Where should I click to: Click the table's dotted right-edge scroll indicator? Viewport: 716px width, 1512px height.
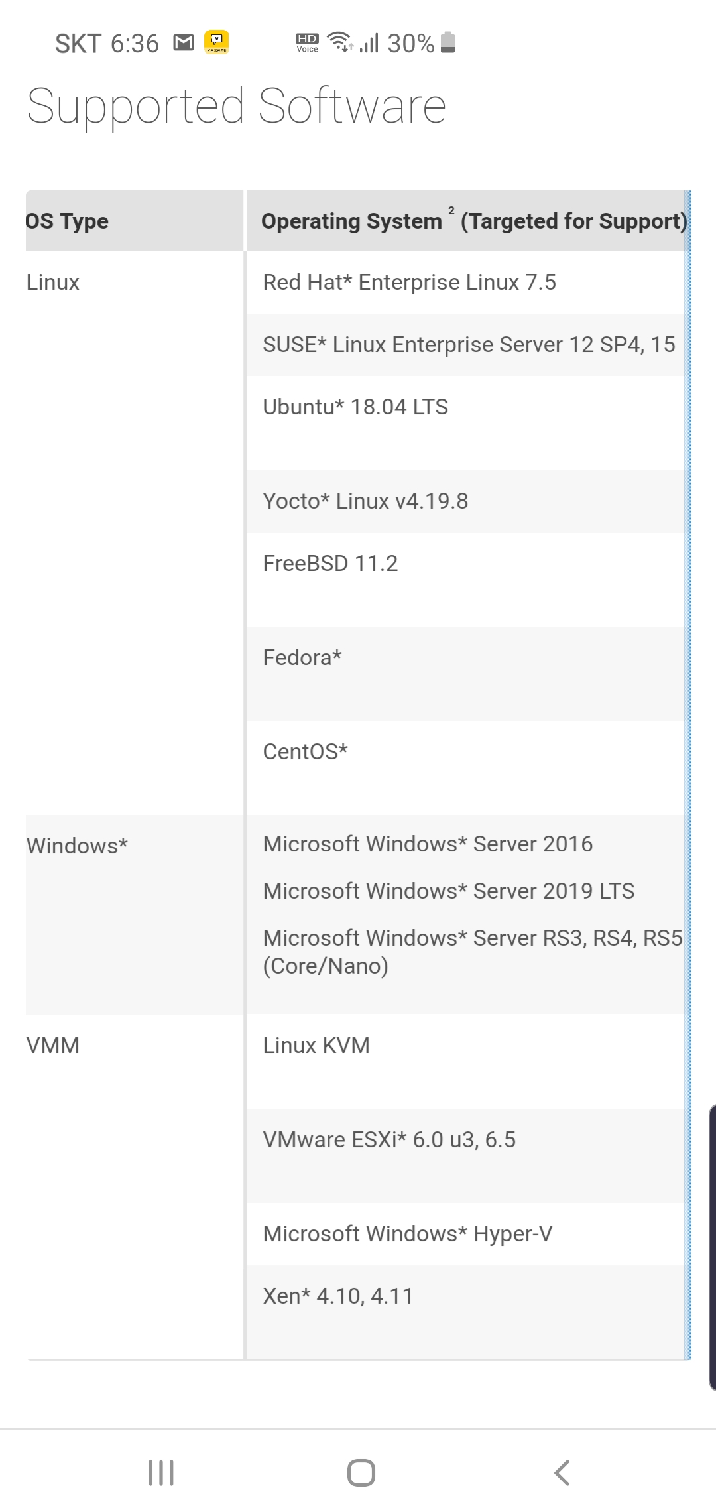pyautogui.click(x=688, y=775)
